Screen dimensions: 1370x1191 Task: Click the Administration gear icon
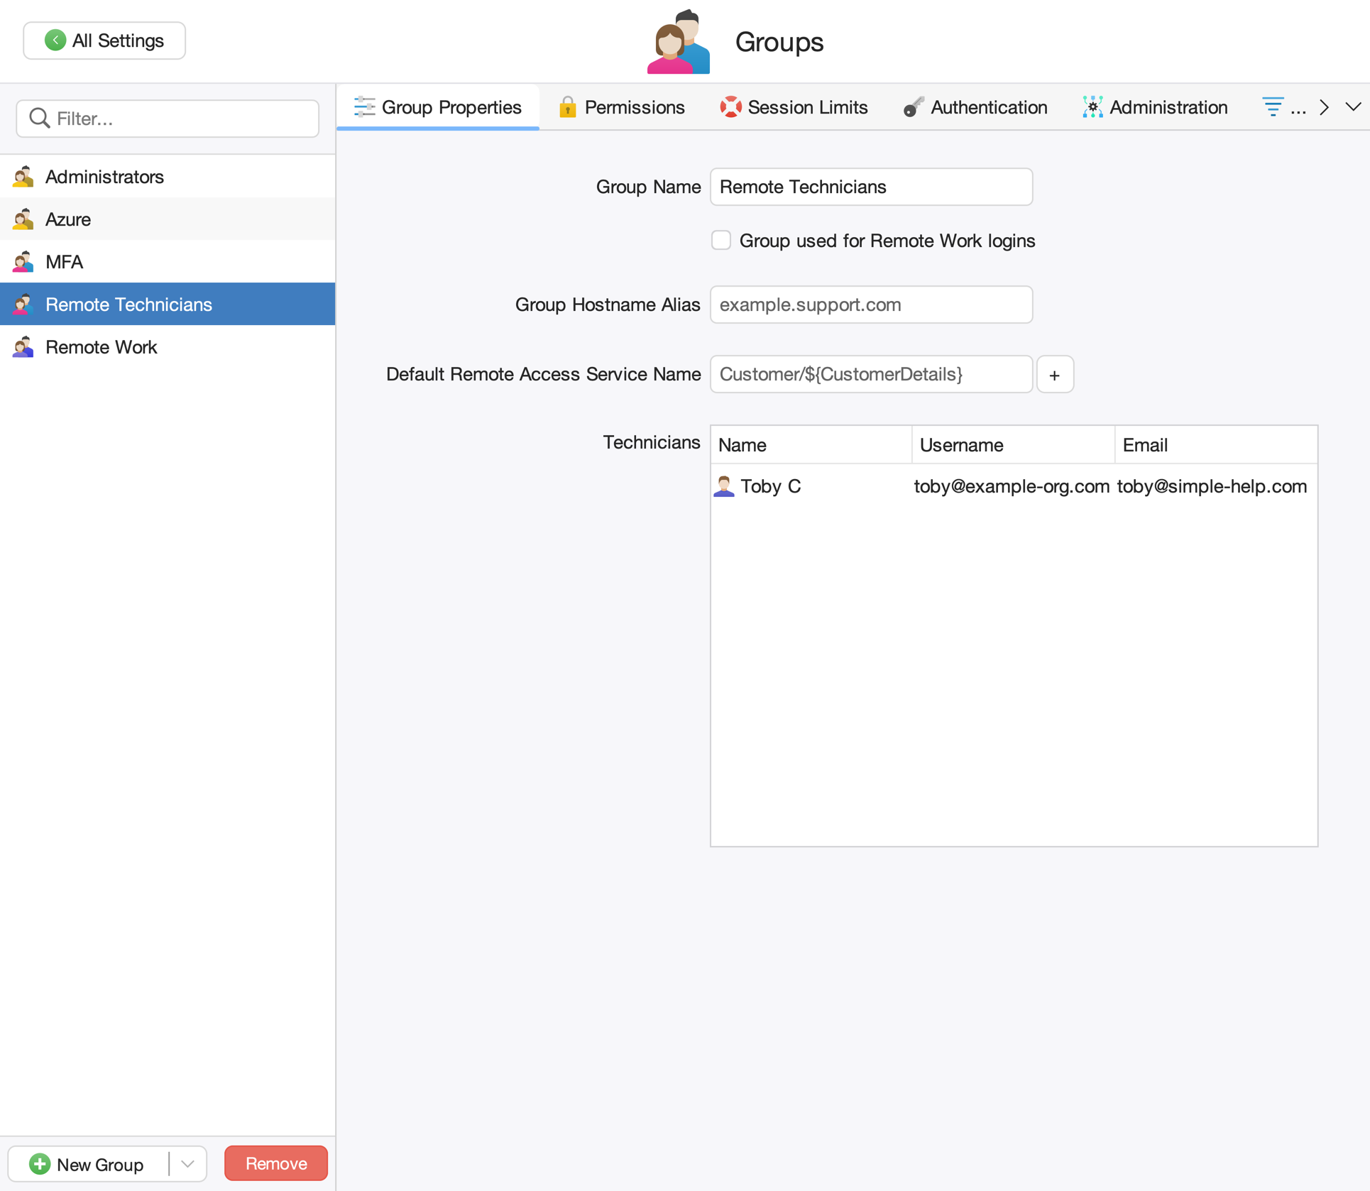click(x=1092, y=107)
